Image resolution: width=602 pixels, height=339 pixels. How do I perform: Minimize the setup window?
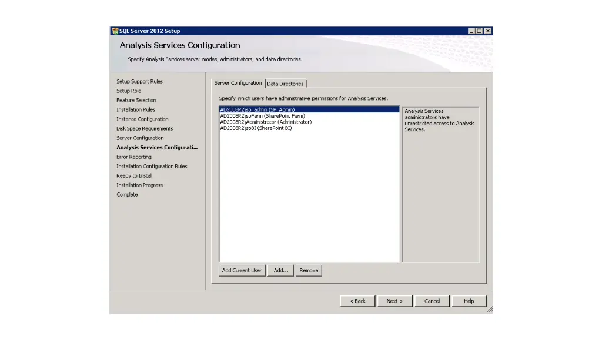pyautogui.click(x=472, y=31)
